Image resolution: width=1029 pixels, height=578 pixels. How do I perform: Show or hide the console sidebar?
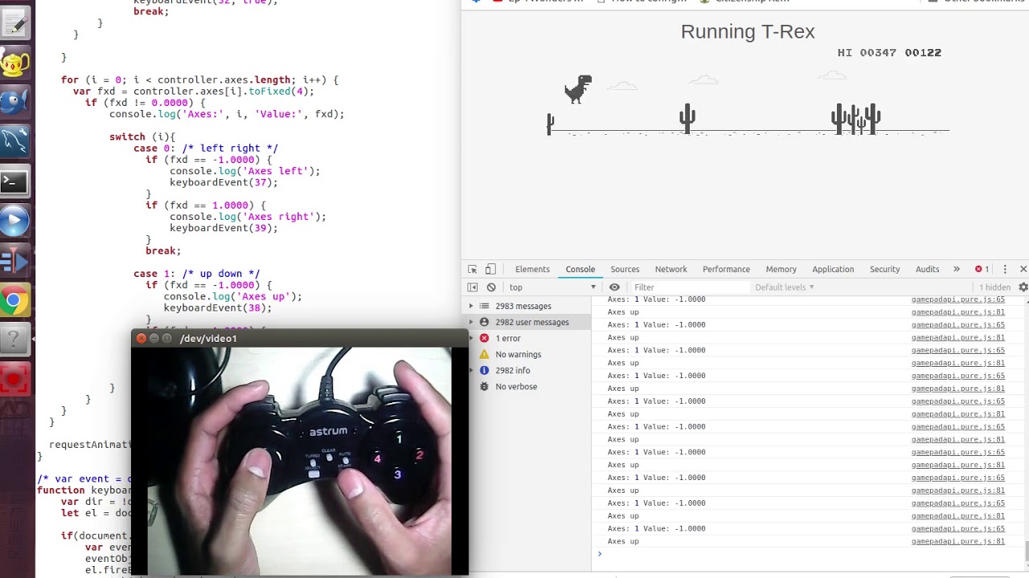click(473, 287)
